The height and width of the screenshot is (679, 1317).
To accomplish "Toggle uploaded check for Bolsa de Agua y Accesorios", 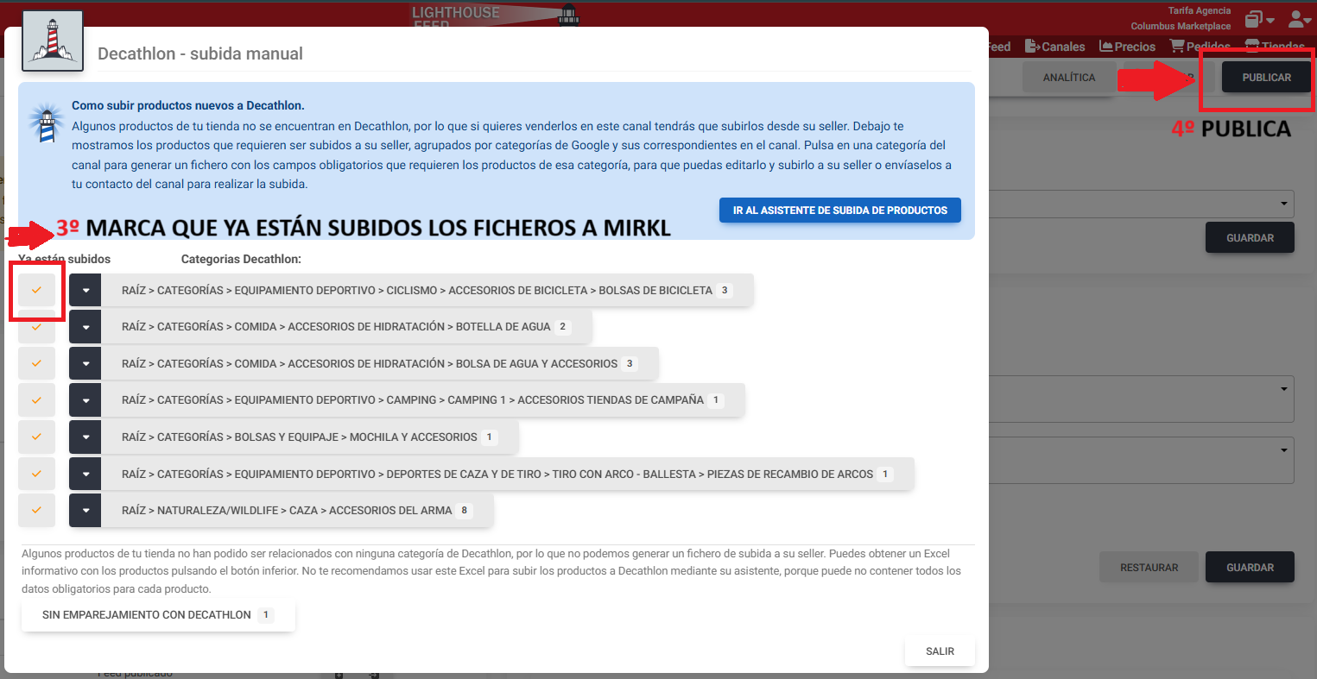I will coord(36,363).
